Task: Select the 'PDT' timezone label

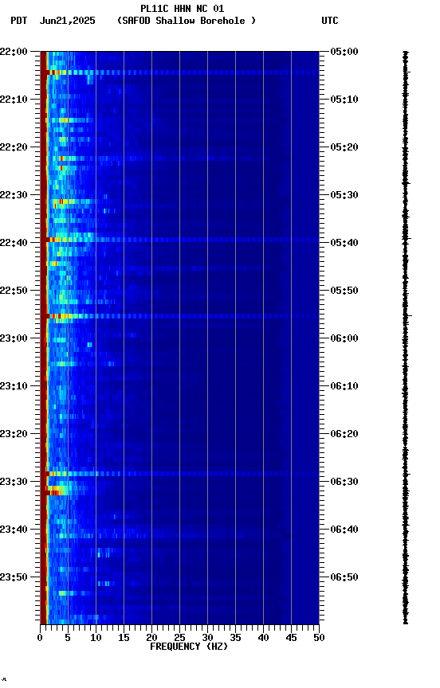Action: 19,21
